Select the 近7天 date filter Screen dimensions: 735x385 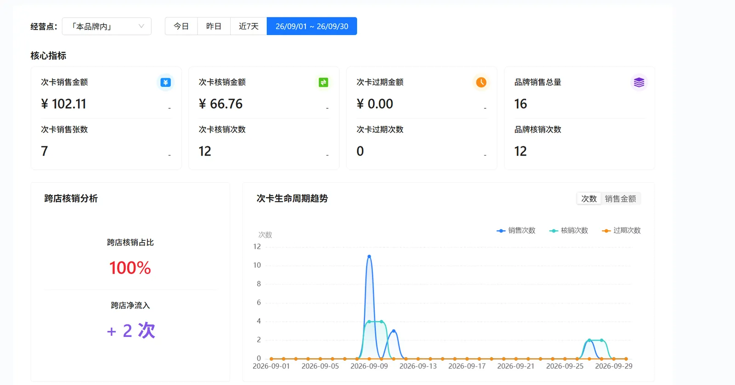pos(249,26)
